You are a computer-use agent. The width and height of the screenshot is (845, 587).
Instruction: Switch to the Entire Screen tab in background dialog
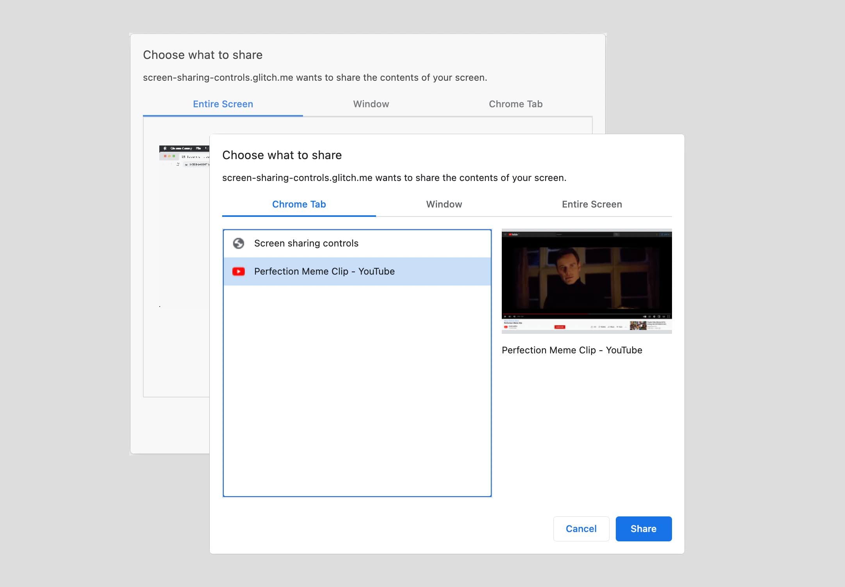point(223,103)
